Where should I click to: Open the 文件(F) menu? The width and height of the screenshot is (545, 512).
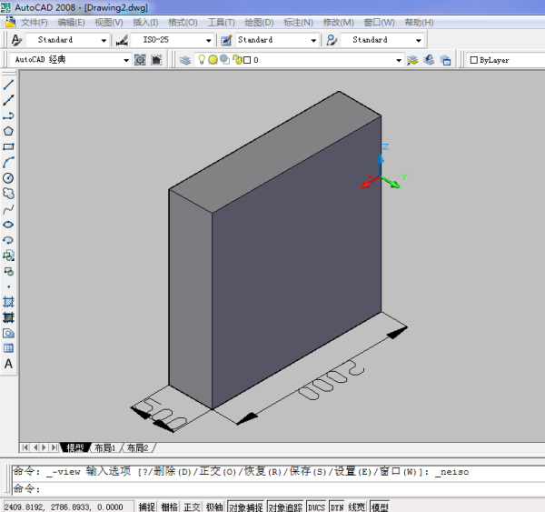tap(35, 23)
